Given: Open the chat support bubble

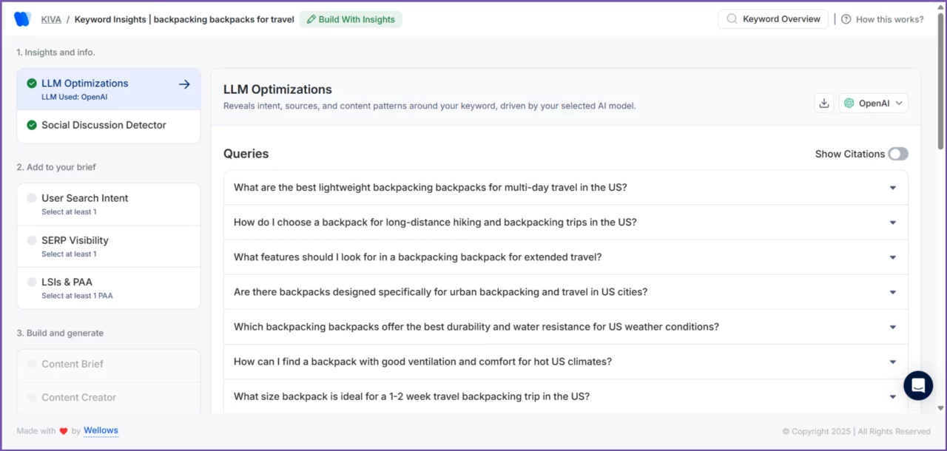Looking at the screenshot, I should tap(918, 385).
